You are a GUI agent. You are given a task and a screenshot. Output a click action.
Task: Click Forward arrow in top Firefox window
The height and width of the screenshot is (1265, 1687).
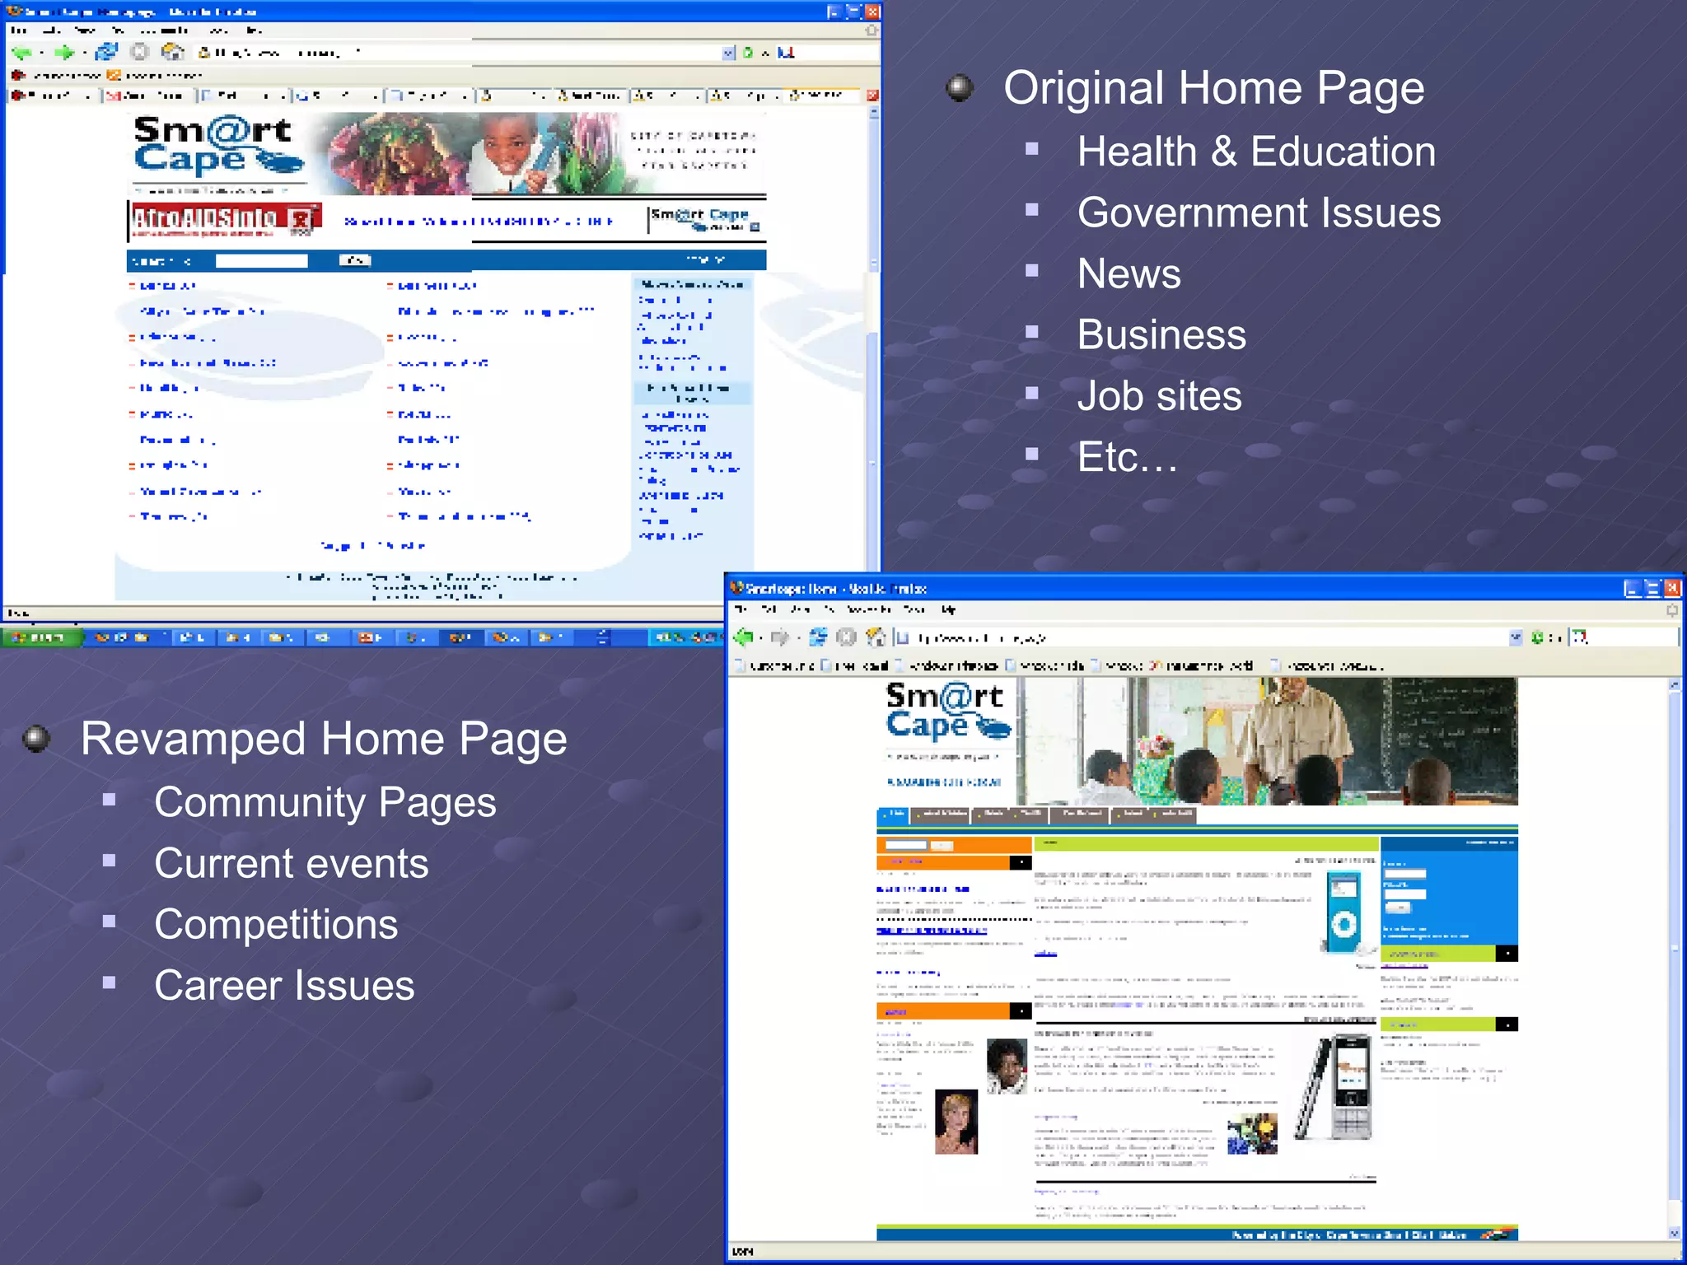tap(63, 53)
